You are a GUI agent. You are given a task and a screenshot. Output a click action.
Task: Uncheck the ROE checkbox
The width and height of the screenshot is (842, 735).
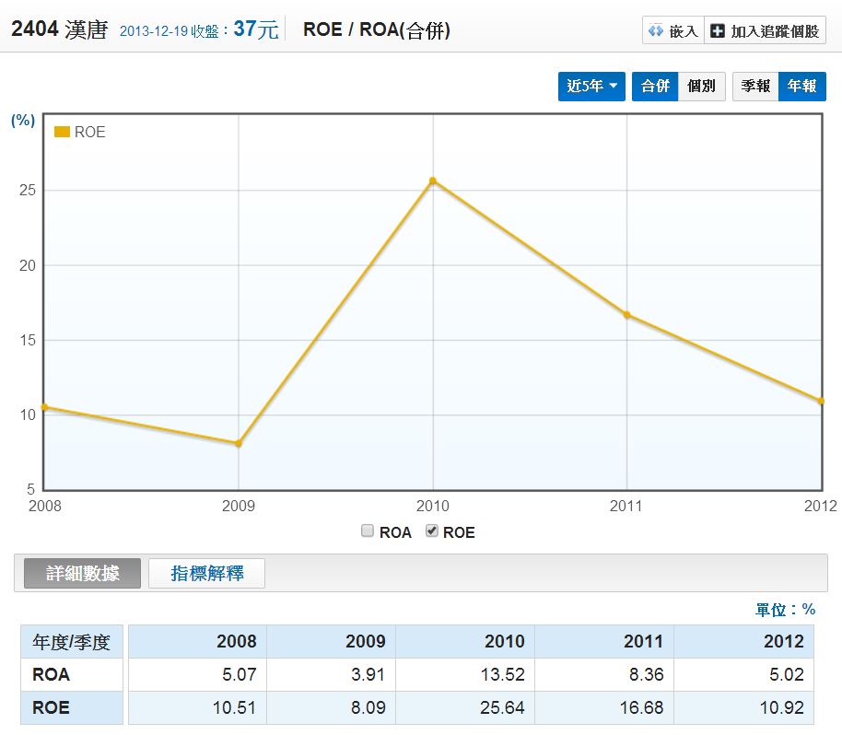point(431,531)
